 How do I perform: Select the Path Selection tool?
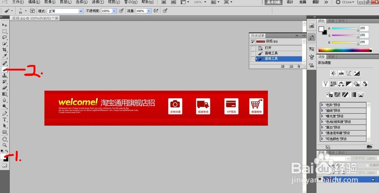(x=5, y=126)
